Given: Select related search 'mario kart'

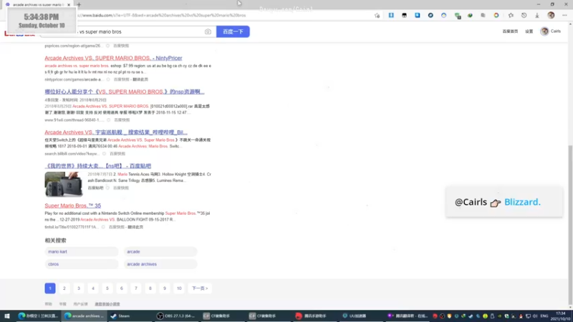Looking at the screenshot, I should coord(82,252).
